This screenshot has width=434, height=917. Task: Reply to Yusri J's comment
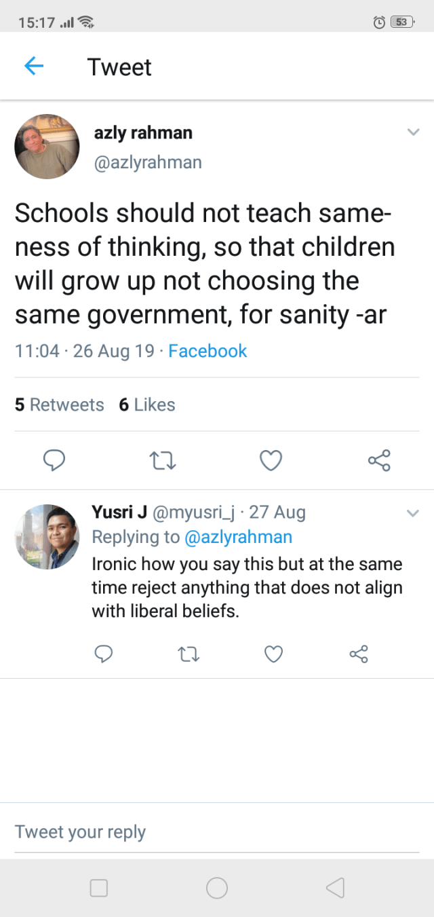point(102,654)
